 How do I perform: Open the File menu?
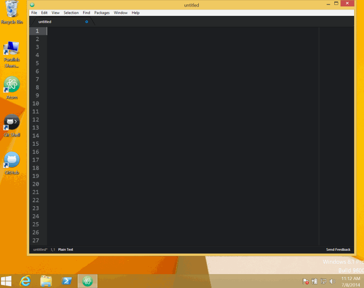[x=34, y=13]
